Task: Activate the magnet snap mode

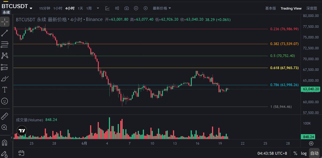Action: pos(5,142)
